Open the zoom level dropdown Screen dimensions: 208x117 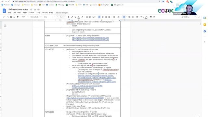(25, 17)
